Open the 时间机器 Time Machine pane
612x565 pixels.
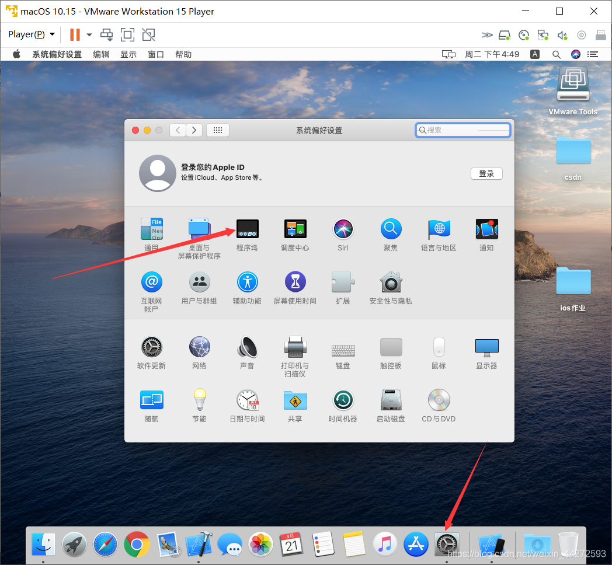(x=343, y=400)
